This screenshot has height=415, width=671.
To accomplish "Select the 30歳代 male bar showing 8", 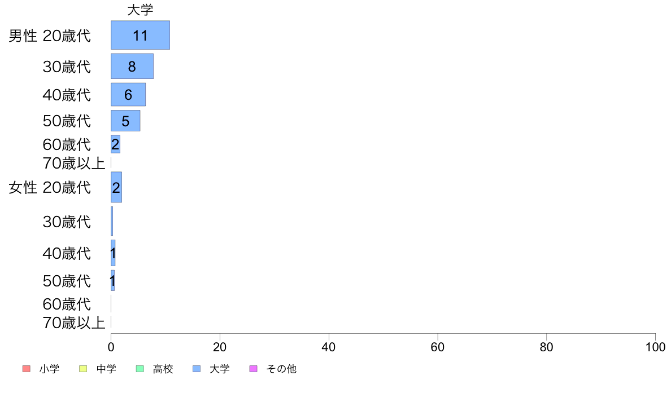I will pos(132,66).
